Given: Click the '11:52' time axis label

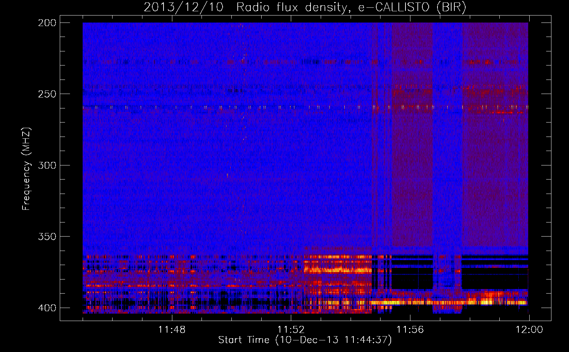Looking at the screenshot, I should (x=291, y=330).
